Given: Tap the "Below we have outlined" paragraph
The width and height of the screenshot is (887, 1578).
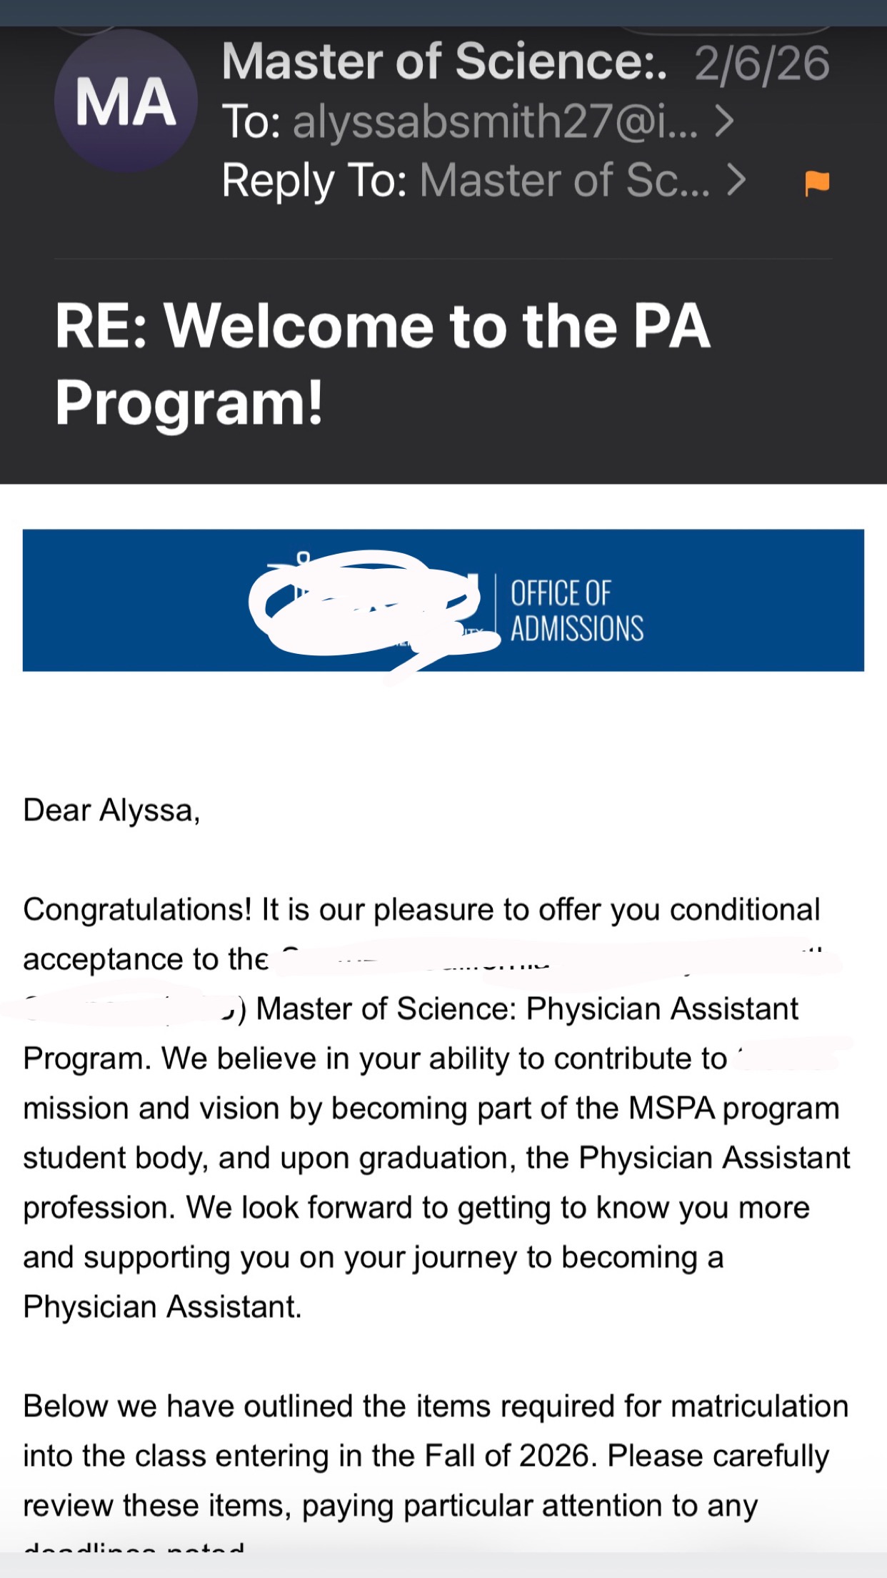Looking at the screenshot, I should coord(436,1406).
